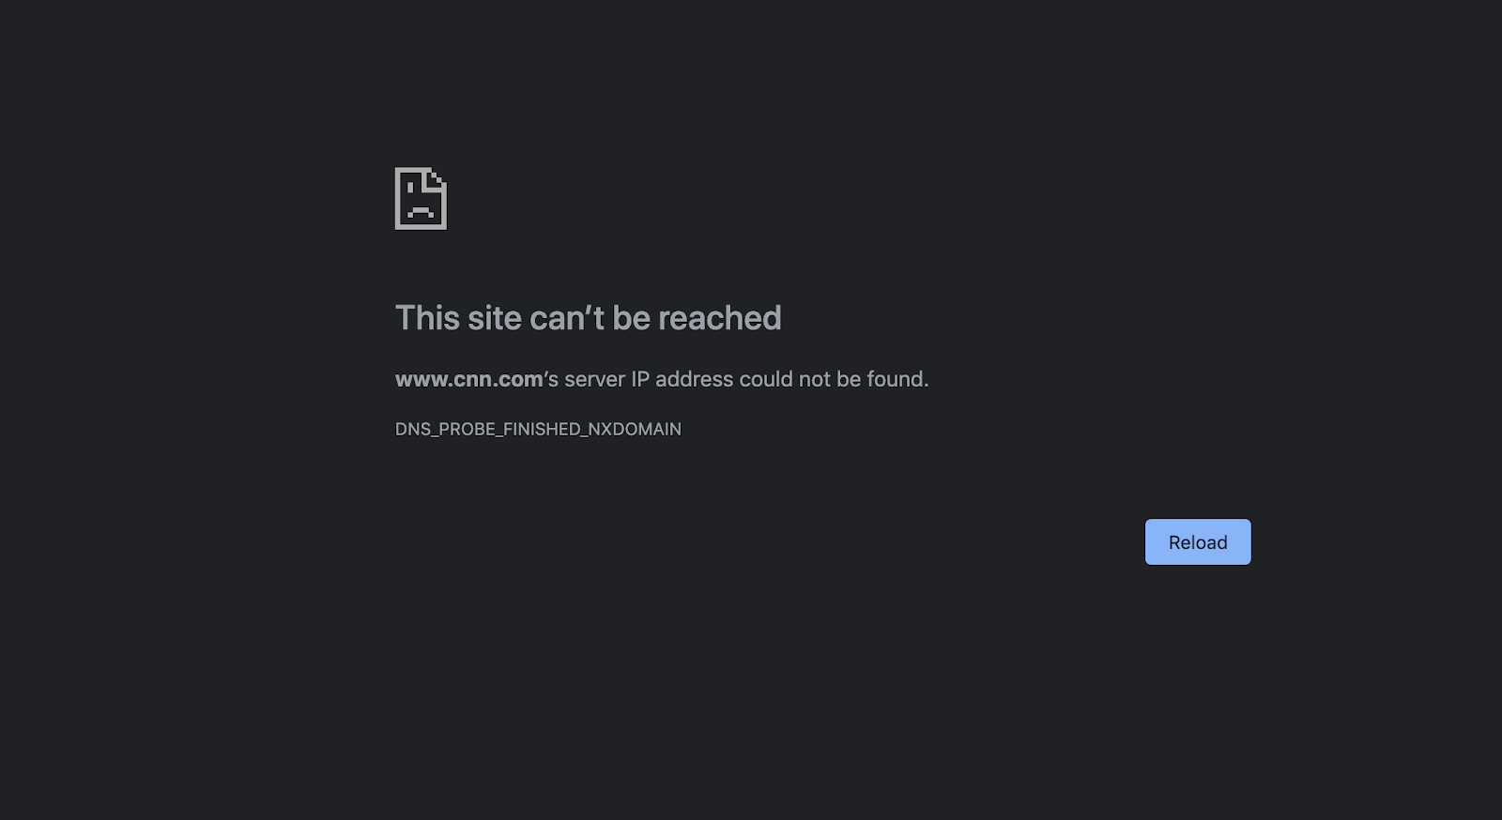Click the sad page error icon
Image resolution: width=1502 pixels, height=820 pixels.
coord(421,198)
